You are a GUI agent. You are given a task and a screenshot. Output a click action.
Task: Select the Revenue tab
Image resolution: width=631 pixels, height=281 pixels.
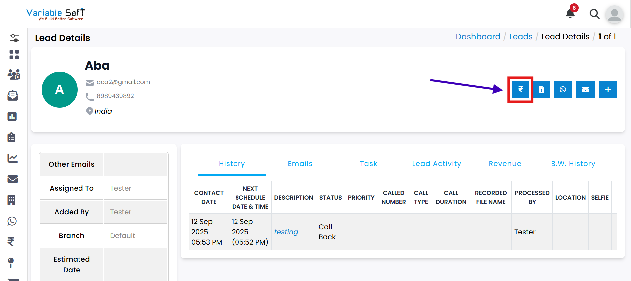[x=505, y=164]
